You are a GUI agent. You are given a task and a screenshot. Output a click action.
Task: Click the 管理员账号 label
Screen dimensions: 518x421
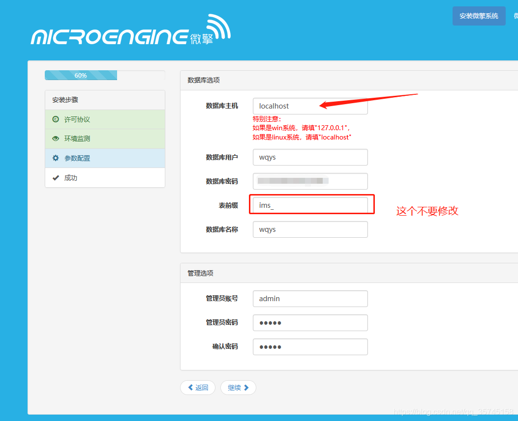[x=222, y=299]
